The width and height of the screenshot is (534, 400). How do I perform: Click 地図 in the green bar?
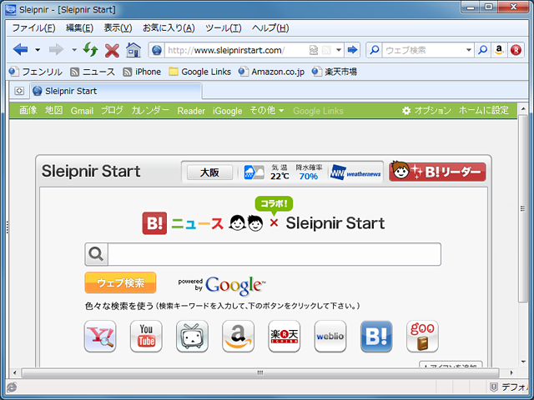[x=53, y=110]
